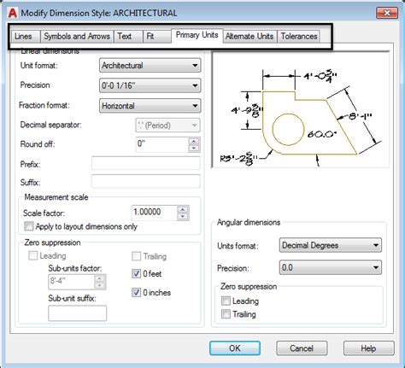The image size is (405, 368).
Task: Click the OK button
Action: [x=235, y=348]
